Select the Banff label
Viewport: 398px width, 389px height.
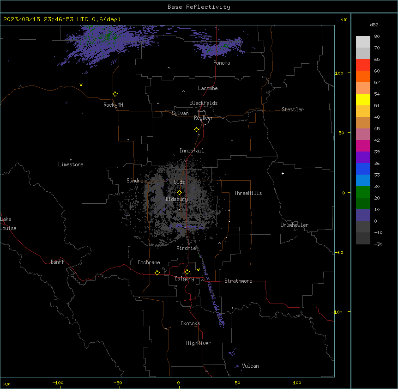pos(57,262)
